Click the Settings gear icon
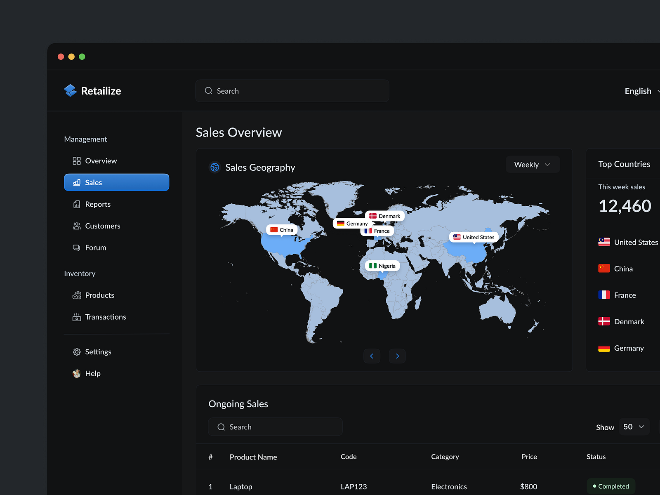Viewport: 660px width, 495px height. tap(76, 351)
